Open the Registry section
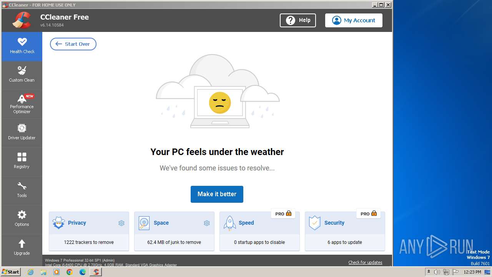492x277 pixels. (22, 162)
